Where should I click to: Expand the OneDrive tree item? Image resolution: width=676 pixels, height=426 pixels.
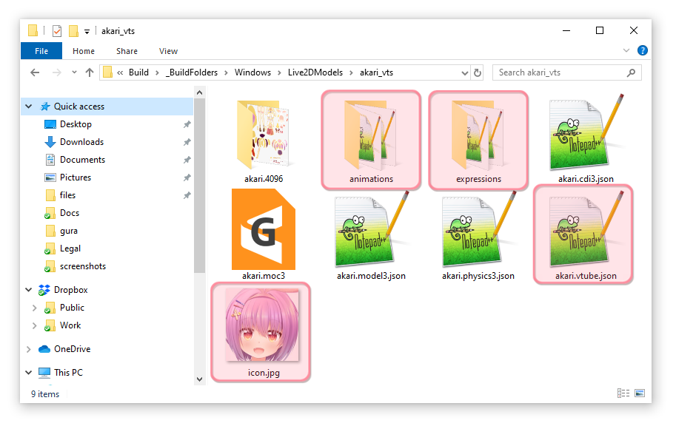tap(28, 348)
